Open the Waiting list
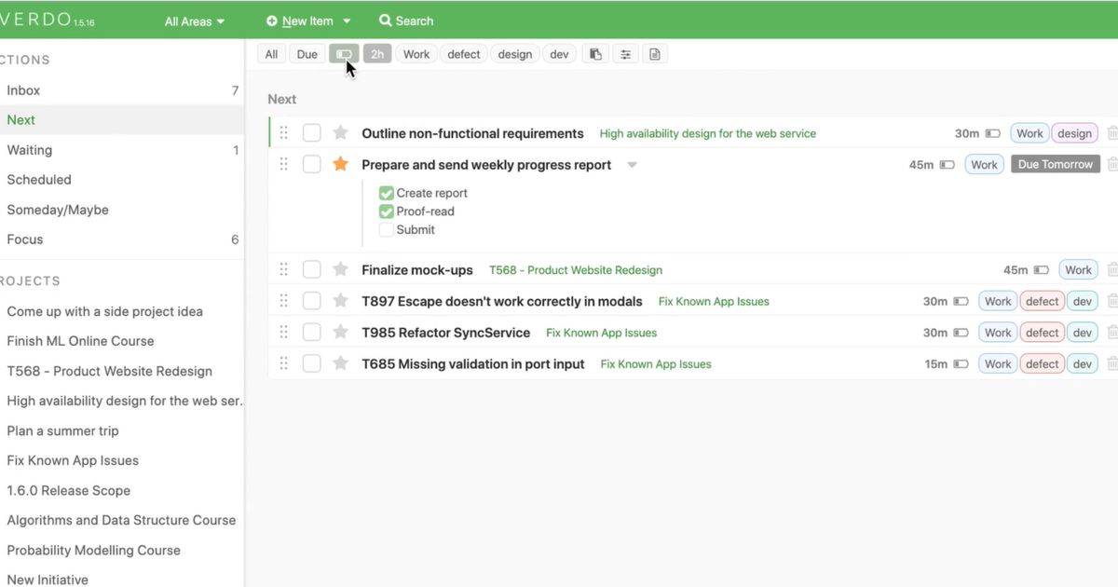The image size is (1118, 587). point(121,150)
